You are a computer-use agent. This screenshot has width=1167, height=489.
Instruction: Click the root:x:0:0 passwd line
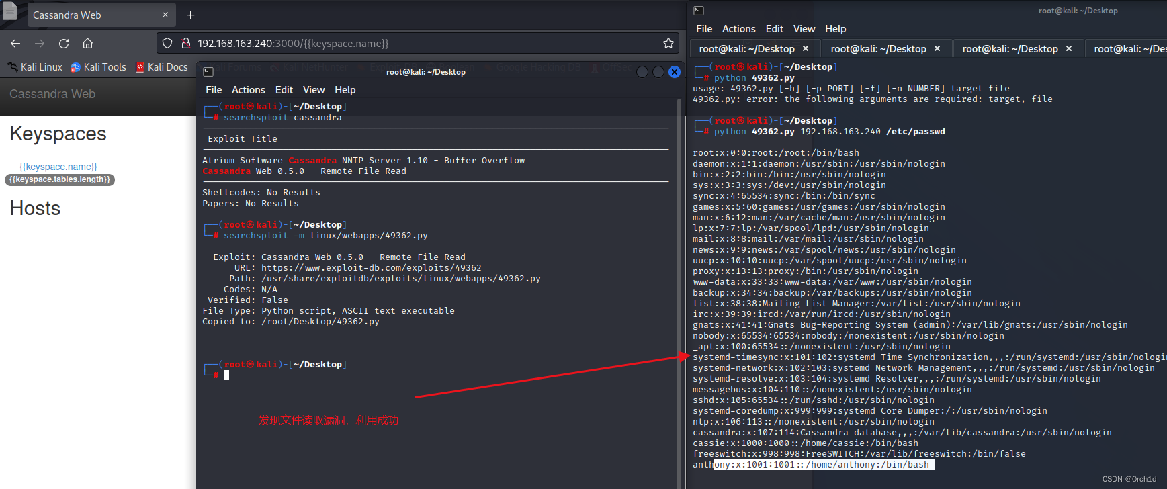[776, 153]
